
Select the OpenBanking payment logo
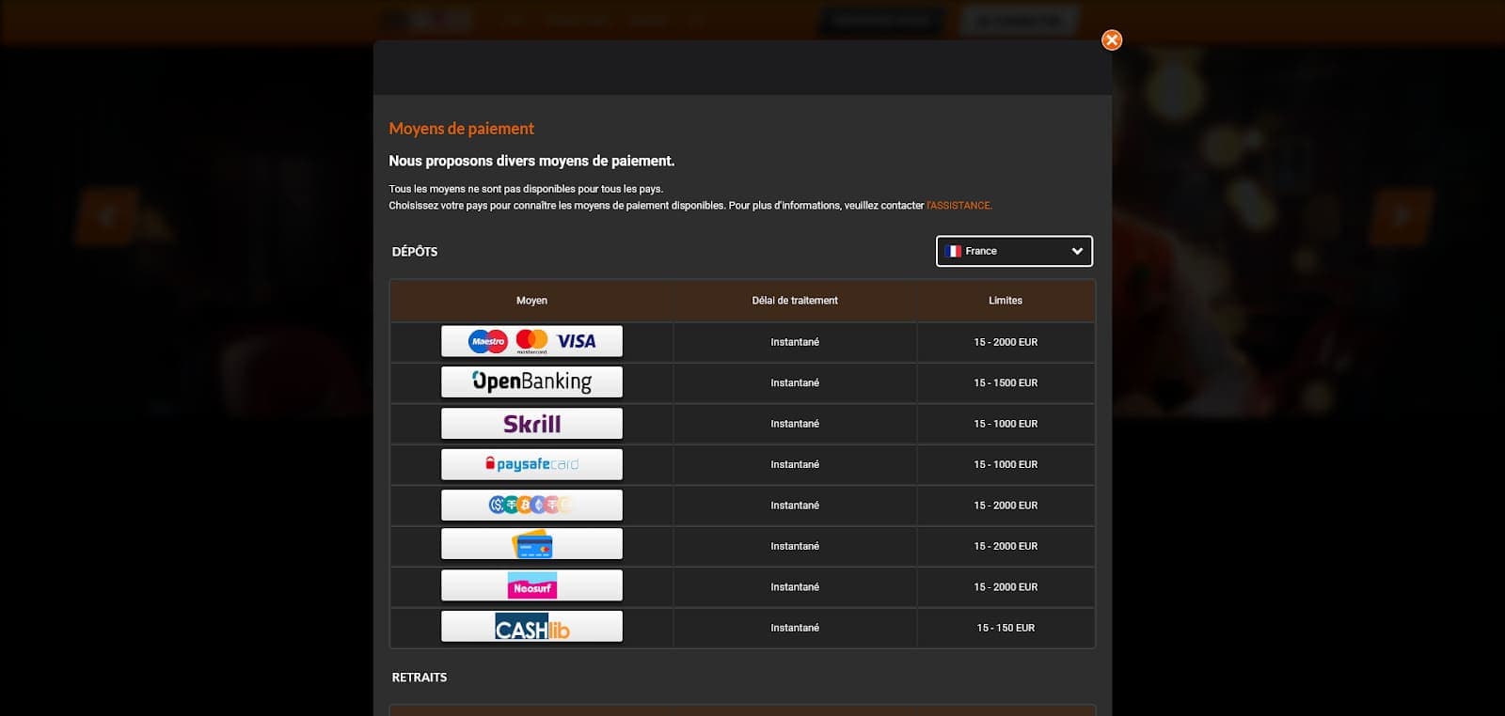point(531,381)
